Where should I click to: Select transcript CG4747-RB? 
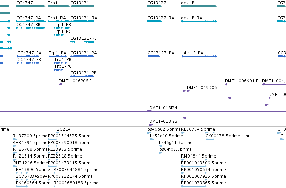[x=31, y=28]
